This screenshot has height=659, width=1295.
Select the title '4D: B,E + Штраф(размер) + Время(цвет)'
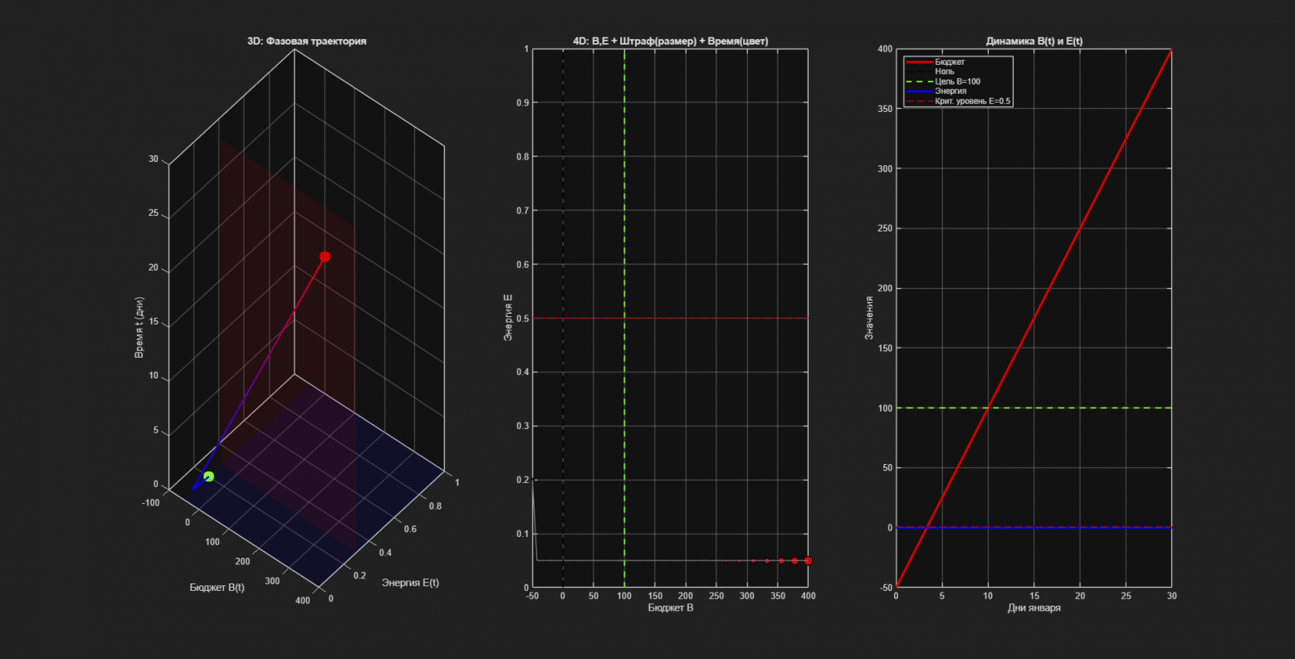[670, 41]
